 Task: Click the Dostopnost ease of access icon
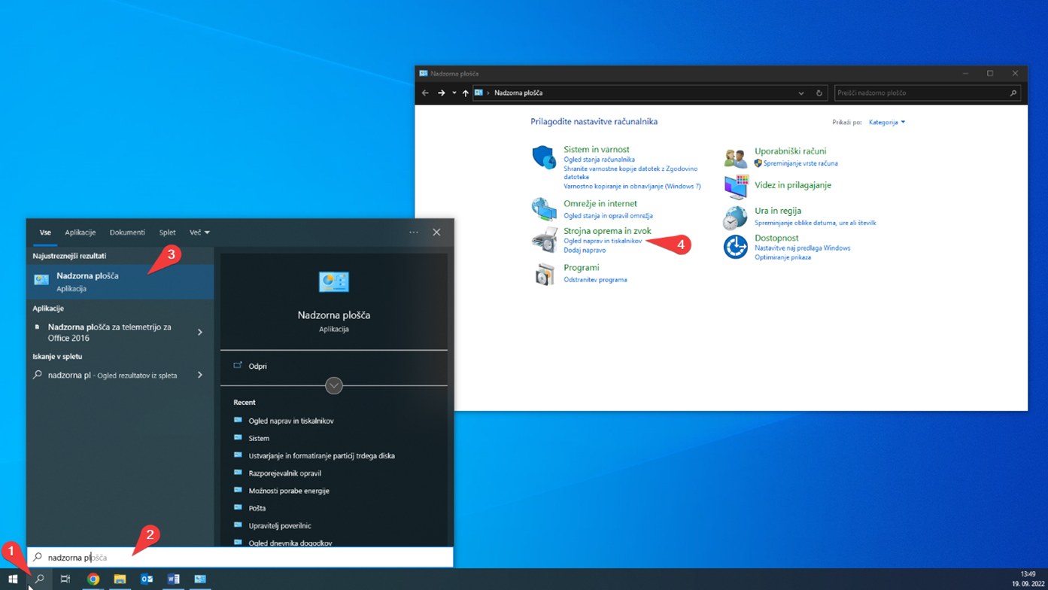(x=735, y=247)
